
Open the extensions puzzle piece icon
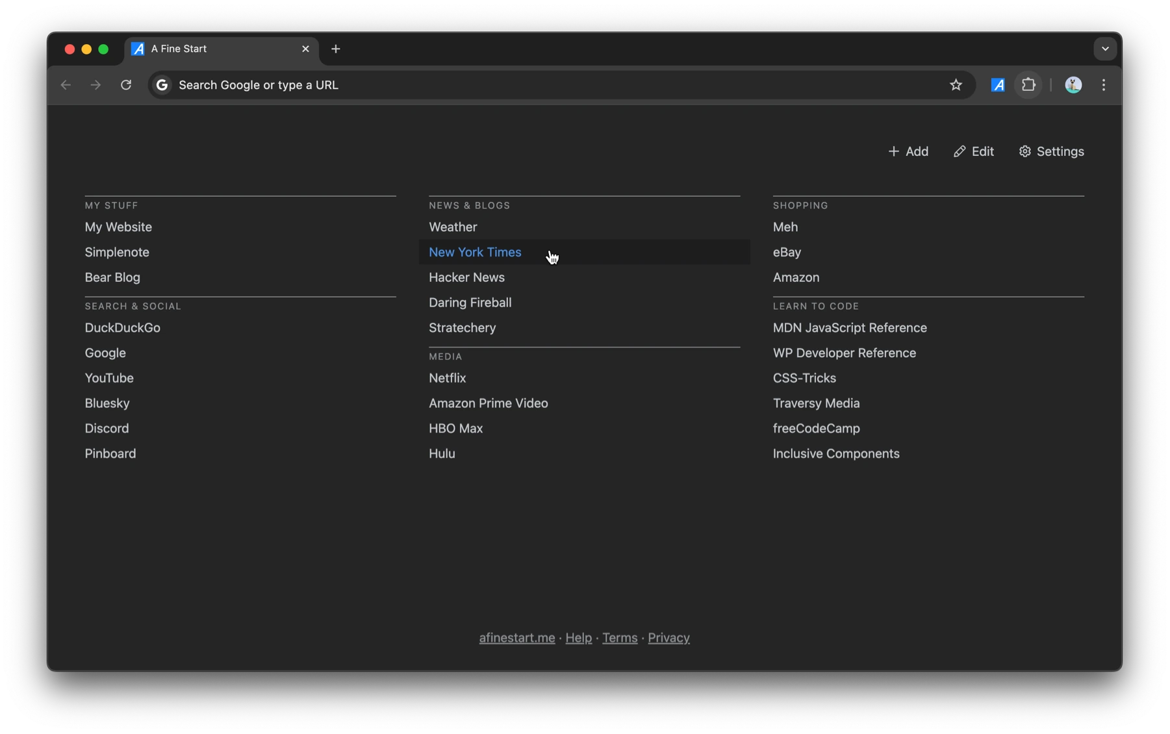[x=1028, y=85]
